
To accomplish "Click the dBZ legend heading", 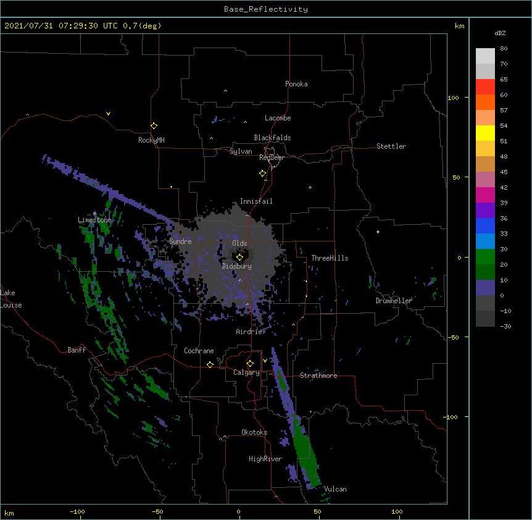I will tap(500, 33).
